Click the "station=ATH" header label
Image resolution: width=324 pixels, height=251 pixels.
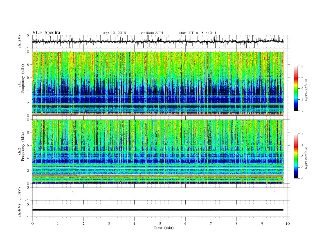[x=152, y=33]
